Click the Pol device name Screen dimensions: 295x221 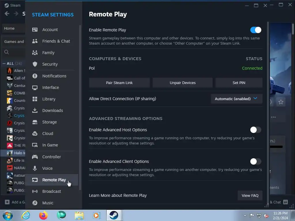point(92,68)
